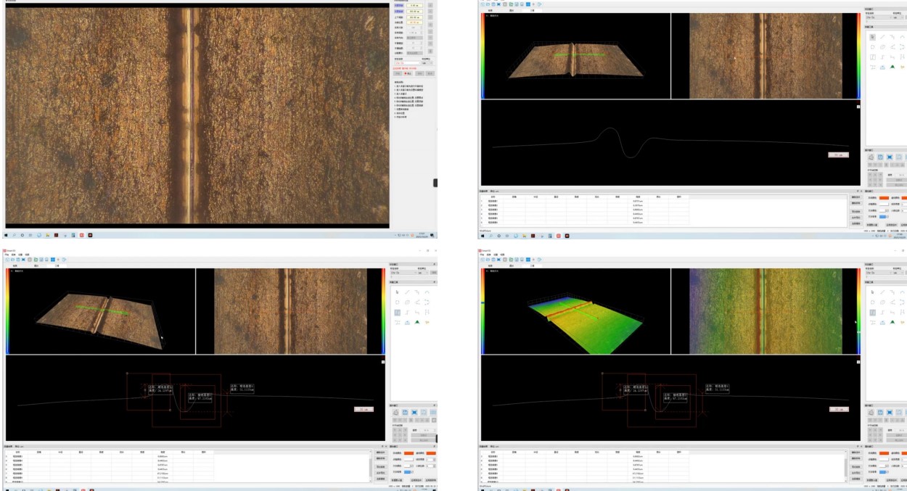Open the File menu in textured measurement window
The height and width of the screenshot is (491, 907).
point(7,254)
